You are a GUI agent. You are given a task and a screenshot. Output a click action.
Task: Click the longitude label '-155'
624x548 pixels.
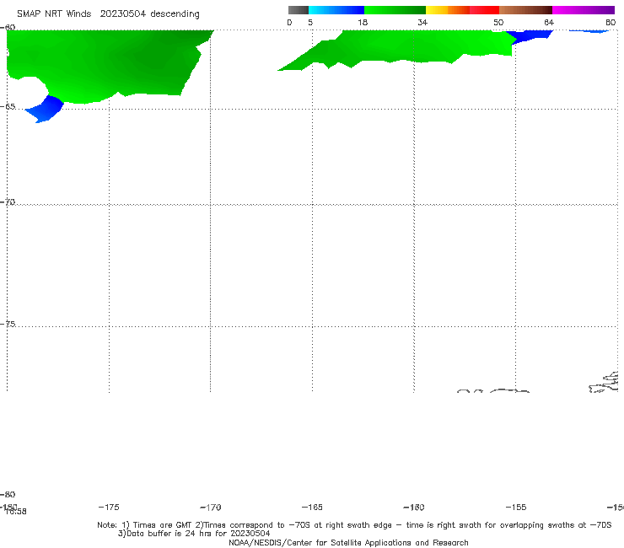516,508
